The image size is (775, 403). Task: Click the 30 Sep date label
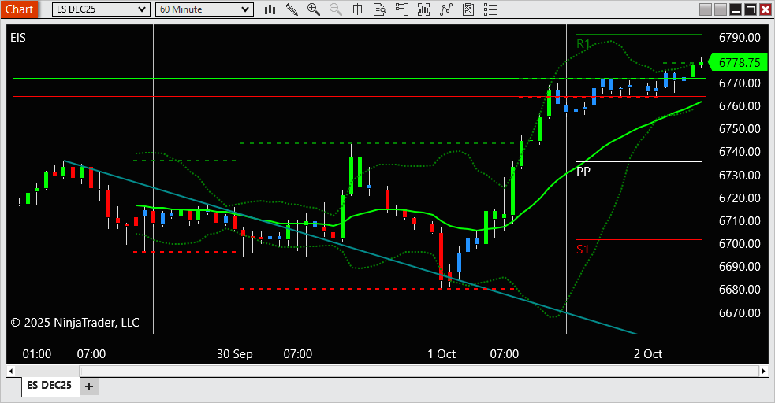click(x=235, y=354)
